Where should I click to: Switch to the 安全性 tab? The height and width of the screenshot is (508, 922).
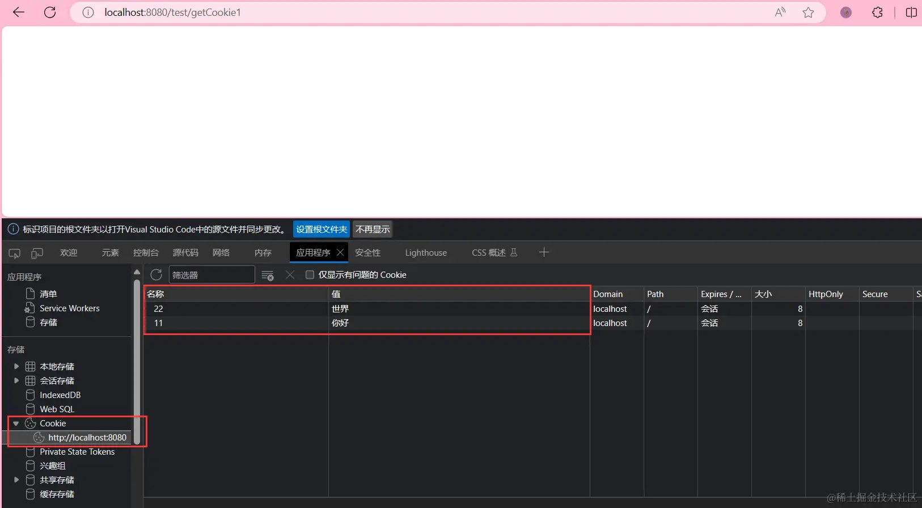pyautogui.click(x=368, y=253)
